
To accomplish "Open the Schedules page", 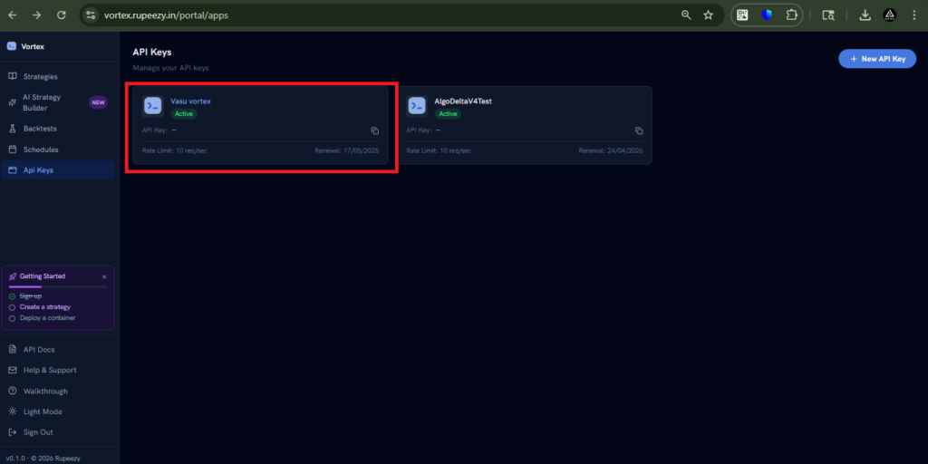I will click(x=41, y=150).
